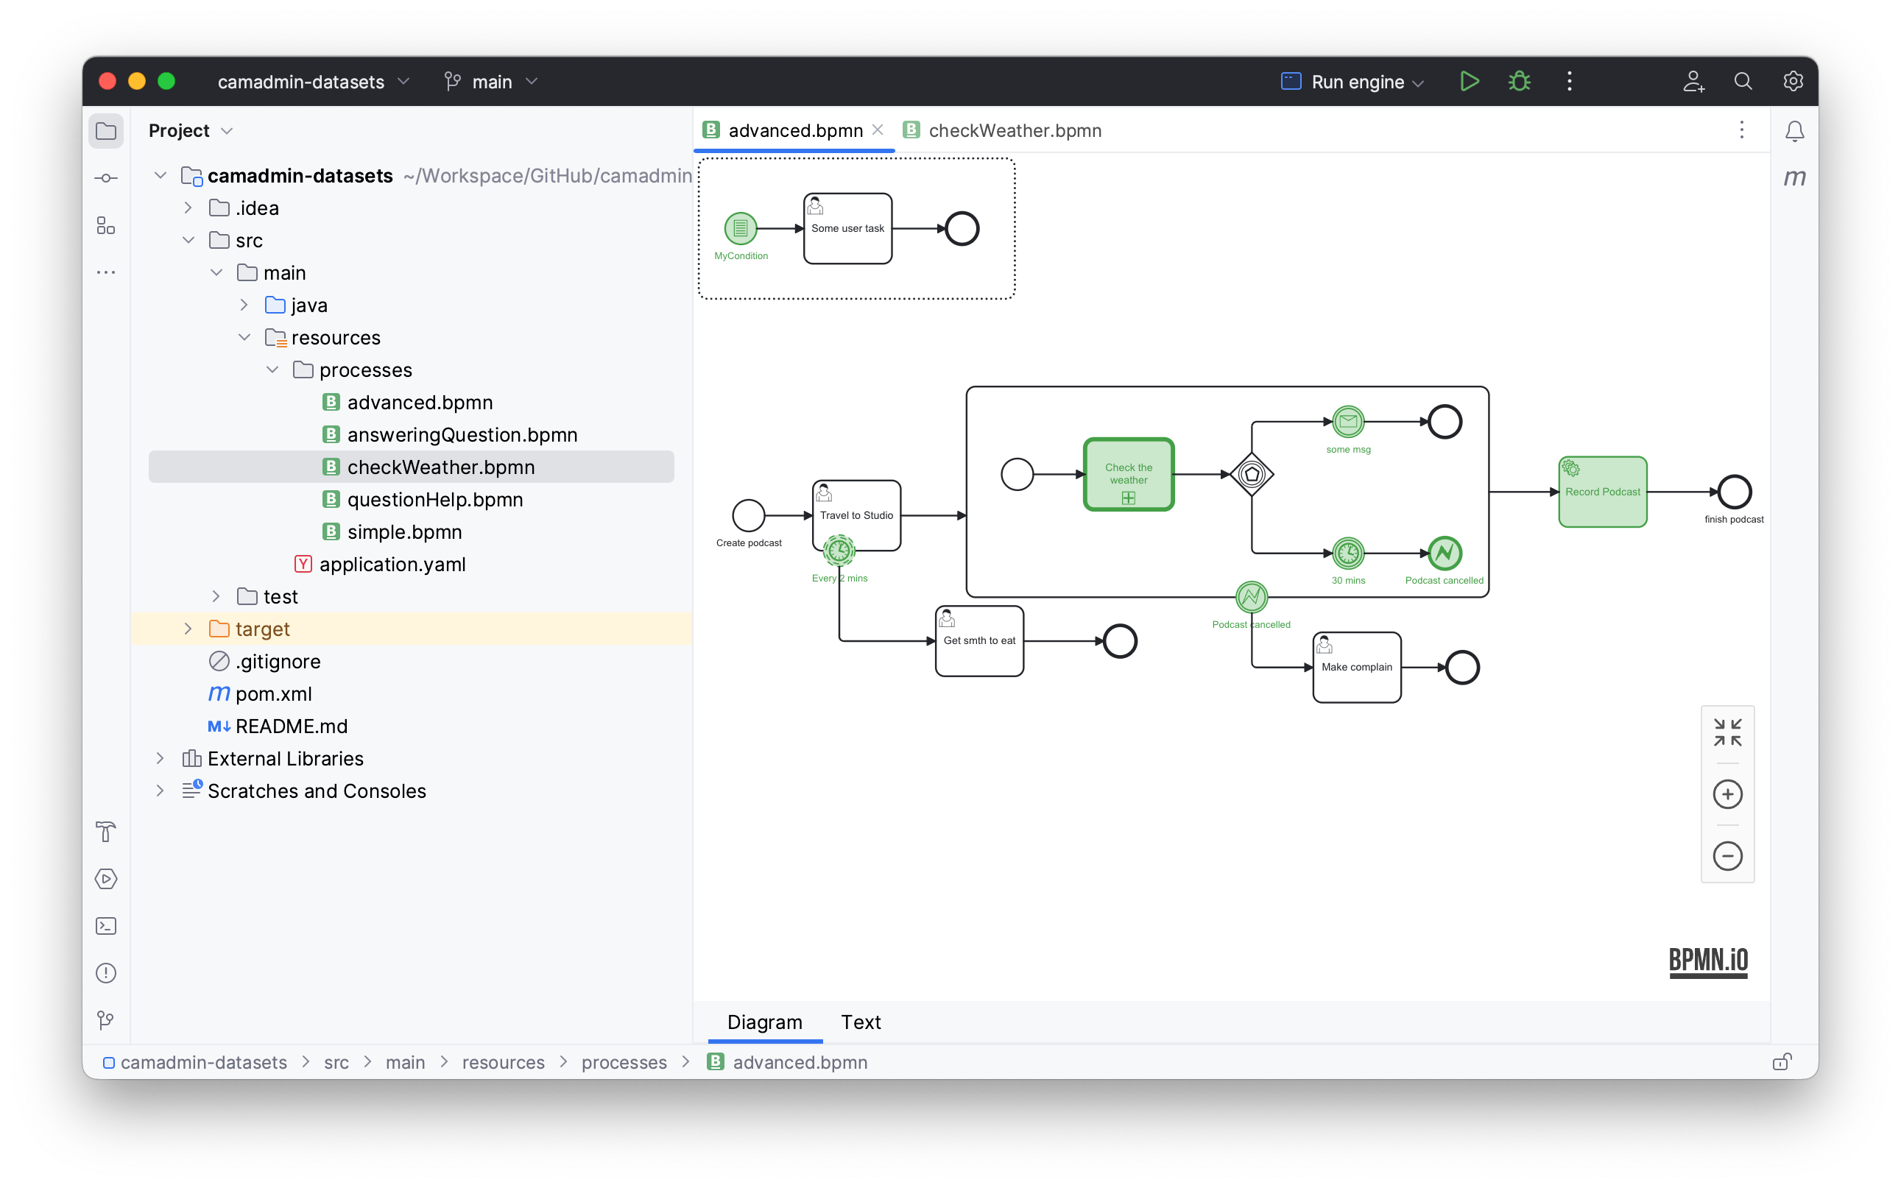Open the Maven tool window icon
1901x1188 pixels.
tap(1794, 177)
